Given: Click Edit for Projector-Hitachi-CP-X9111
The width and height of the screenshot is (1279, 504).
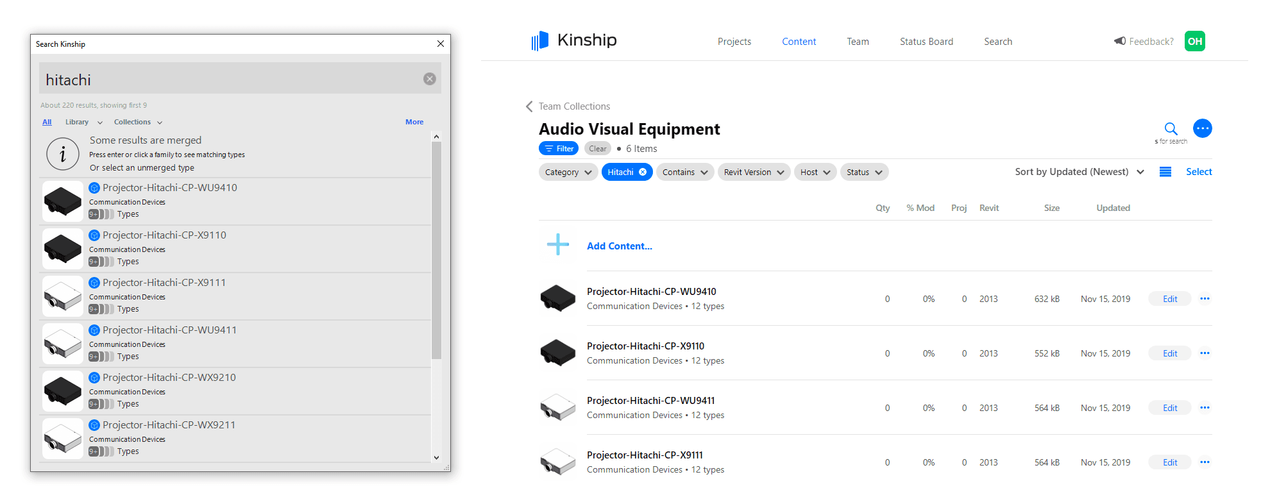Looking at the screenshot, I should click(x=1170, y=462).
